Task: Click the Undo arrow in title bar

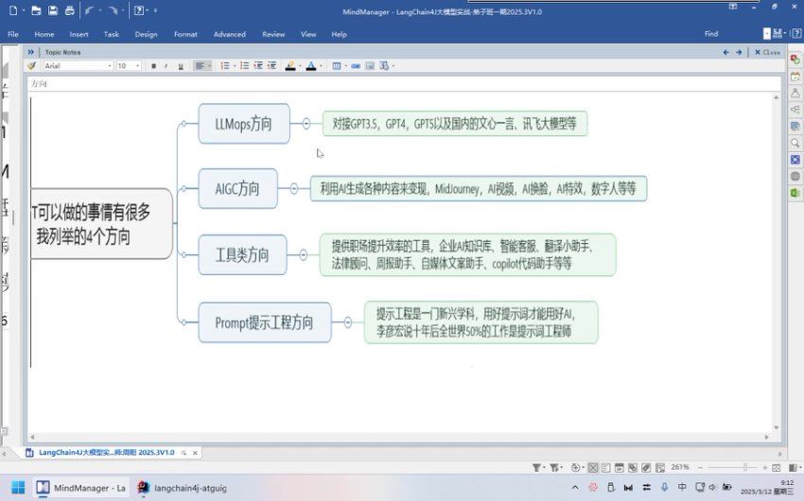Action: pyautogui.click(x=90, y=10)
